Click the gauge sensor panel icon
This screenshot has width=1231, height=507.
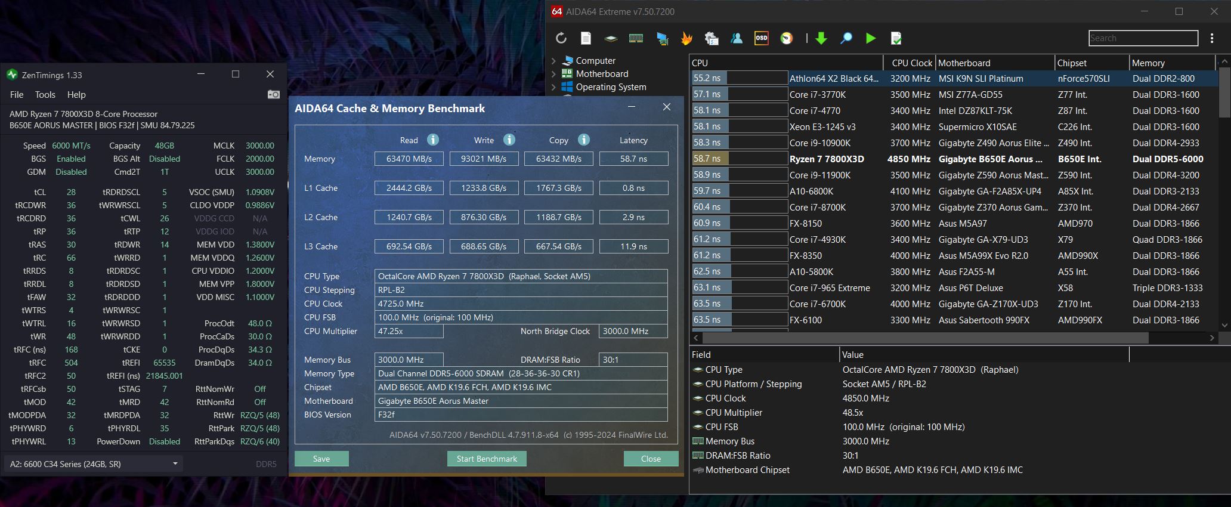(x=787, y=38)
